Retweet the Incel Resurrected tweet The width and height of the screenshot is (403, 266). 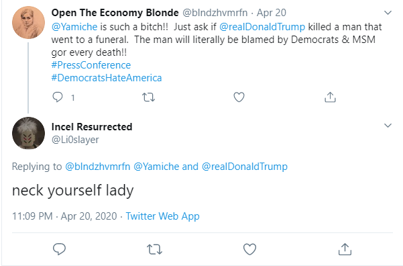(154, 249)
